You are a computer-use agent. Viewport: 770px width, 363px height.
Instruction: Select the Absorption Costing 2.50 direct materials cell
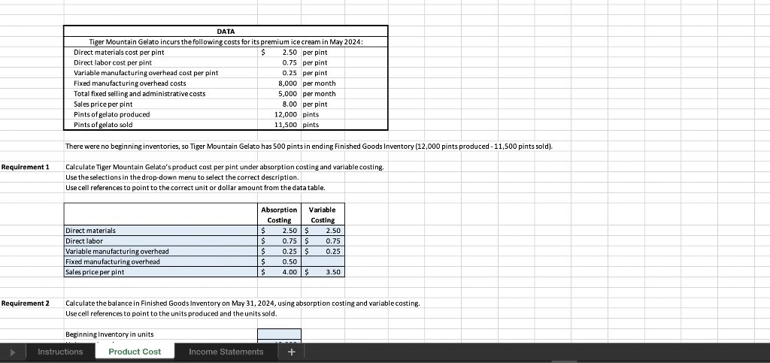(x=280, y=231)
